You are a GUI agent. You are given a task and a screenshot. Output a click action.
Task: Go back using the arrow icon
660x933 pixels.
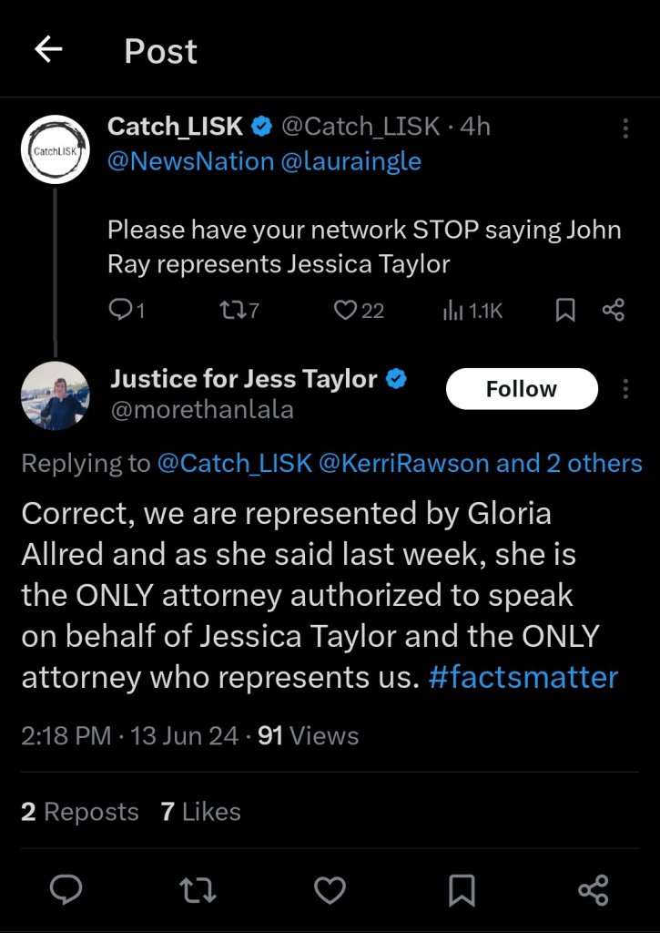[48, 50]
